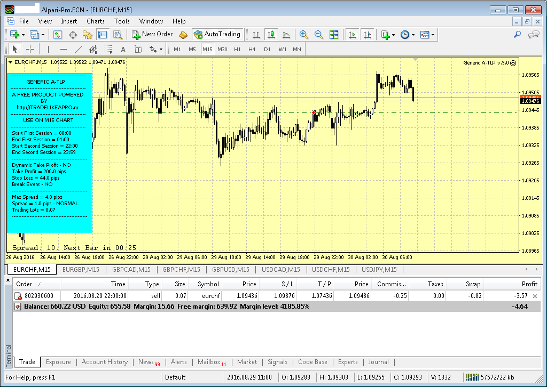Select the vertical line drawing tool

click(x=48, y=49)
